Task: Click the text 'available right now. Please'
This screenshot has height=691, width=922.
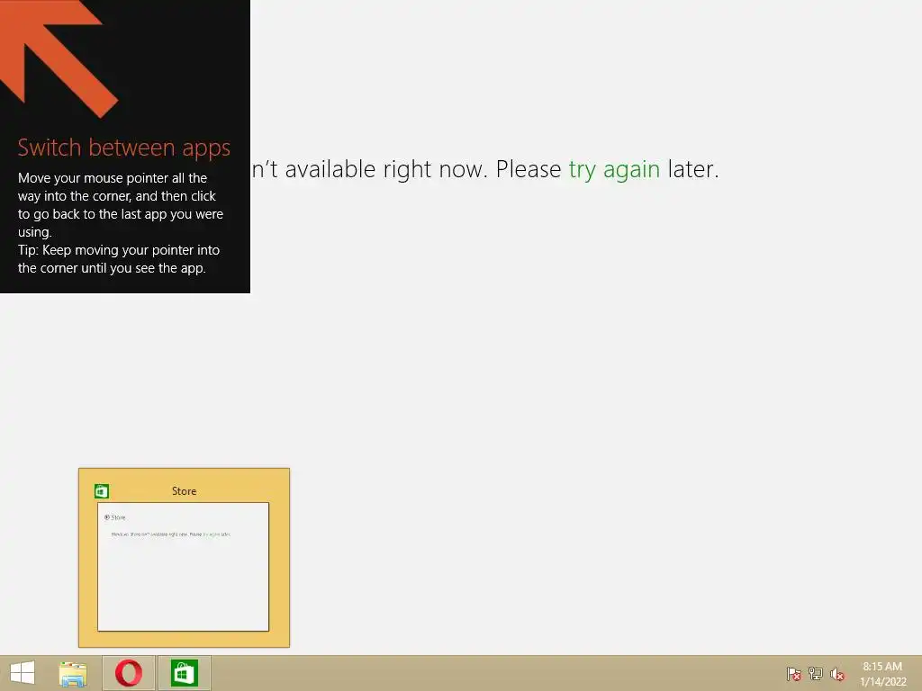Action: [423, 169]
